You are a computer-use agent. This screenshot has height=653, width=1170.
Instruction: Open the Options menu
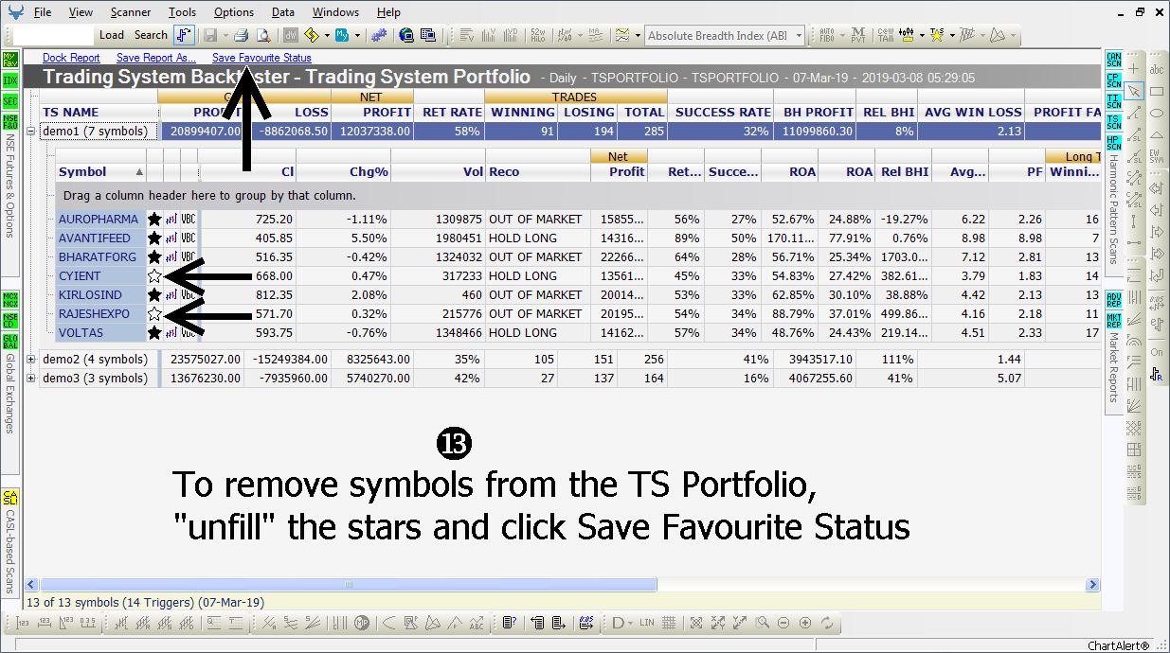pos(234,12)
